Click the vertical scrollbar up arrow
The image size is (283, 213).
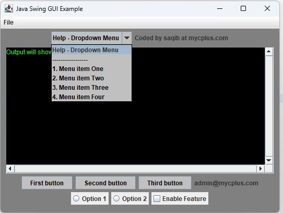click(x=269, y=52)
